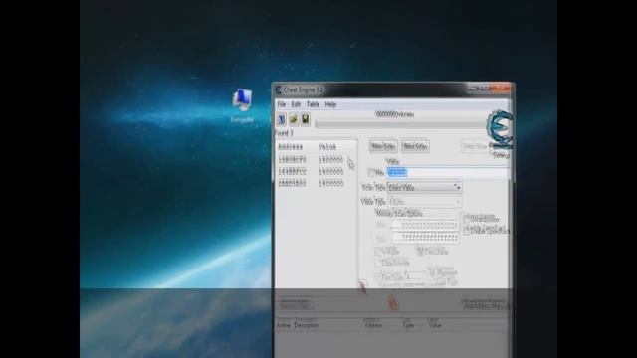The image size is (637, 358).
Task: Click the red arrow add-to-list icon
Action: coord(362,287)
